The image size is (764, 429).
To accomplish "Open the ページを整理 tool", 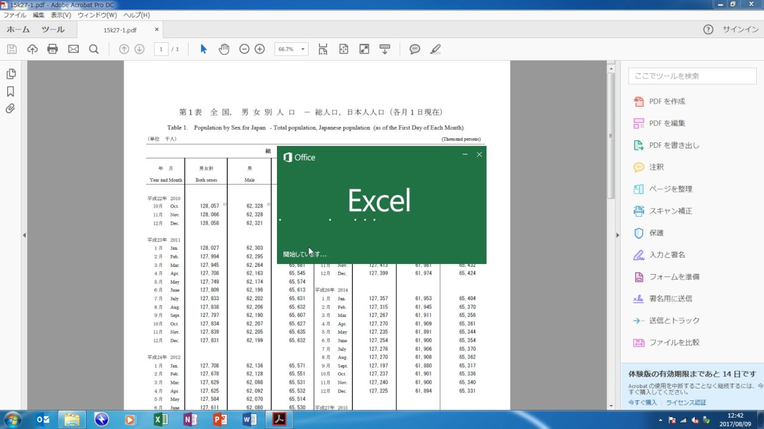I will [671, 189].
